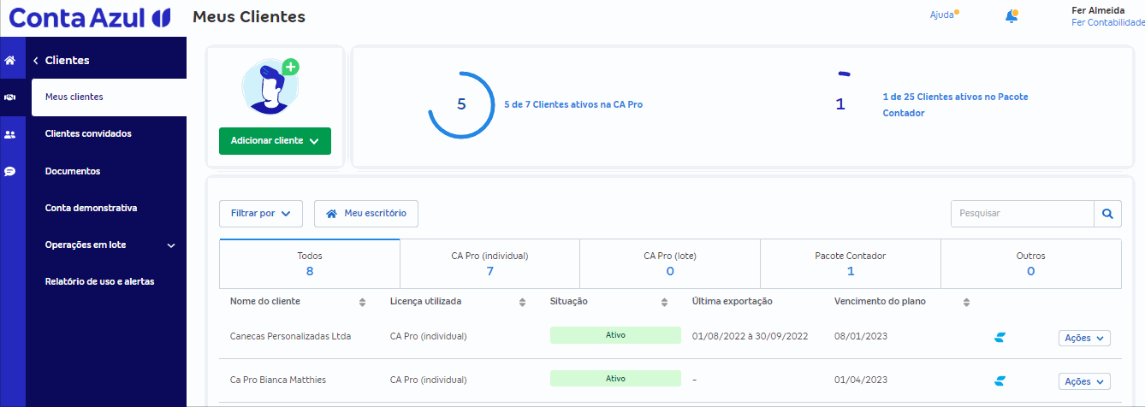This screenshot has width=1145, height=407.
Task: Open the home icon in the left rail
Action: 10,61
